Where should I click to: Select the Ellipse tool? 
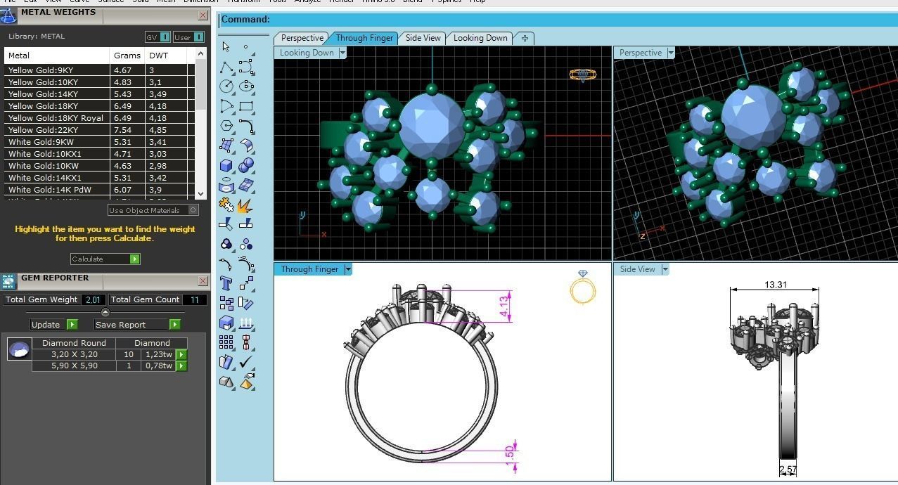246,86
